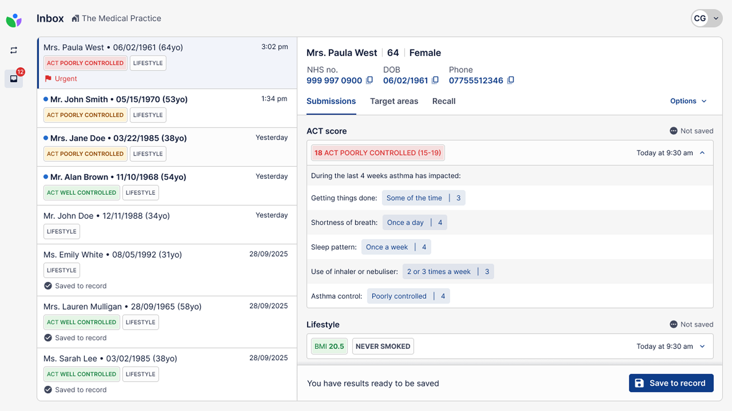Image resolution: width=732 pixels, height=411 pixels.
Task: Expand the Options dropdown
Action: click(x=688, y=101)
